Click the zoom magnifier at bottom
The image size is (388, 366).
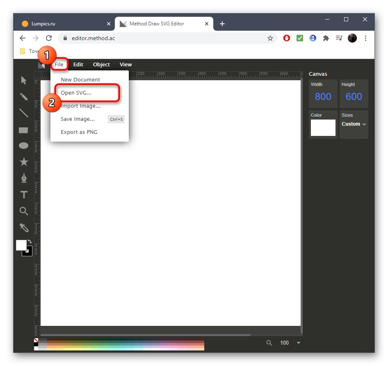269,343
